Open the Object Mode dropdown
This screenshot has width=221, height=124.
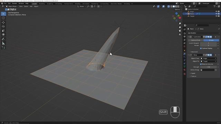tap(12, 7)
